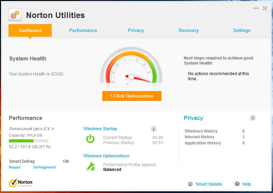
Task: Click the Application History count 0
Action: tap(243, 143)
